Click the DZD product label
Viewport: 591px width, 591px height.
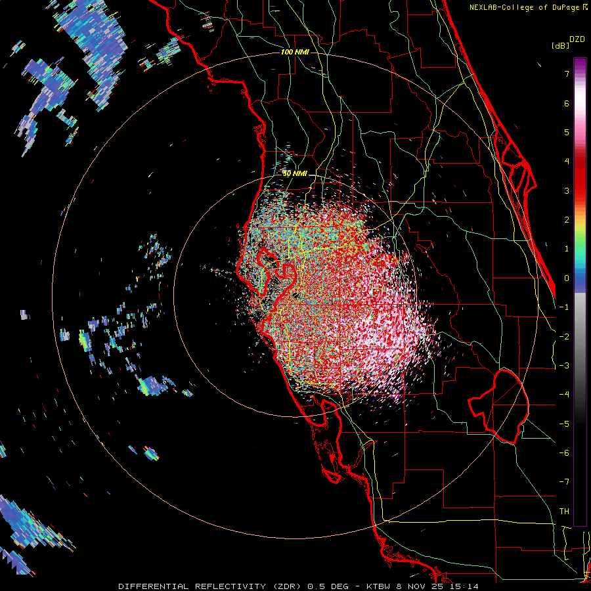click(577, 39)
